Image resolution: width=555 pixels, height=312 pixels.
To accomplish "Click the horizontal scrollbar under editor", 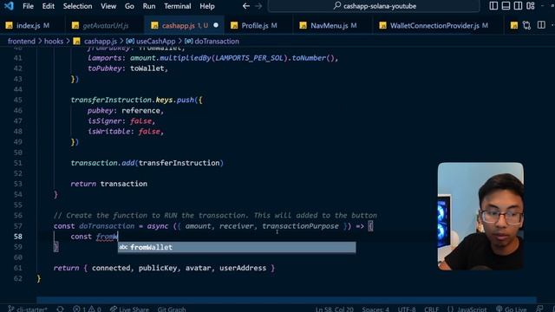I will point(286,300).
